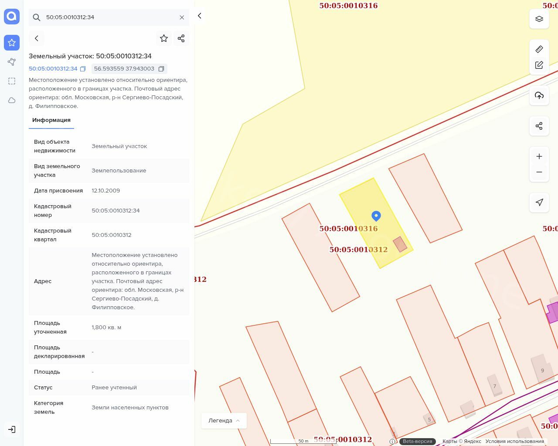Collapse the left info panel
Image resolution: width=558 pixels, height=446 pixels.
pyautogui.click(x=200, y=16)
